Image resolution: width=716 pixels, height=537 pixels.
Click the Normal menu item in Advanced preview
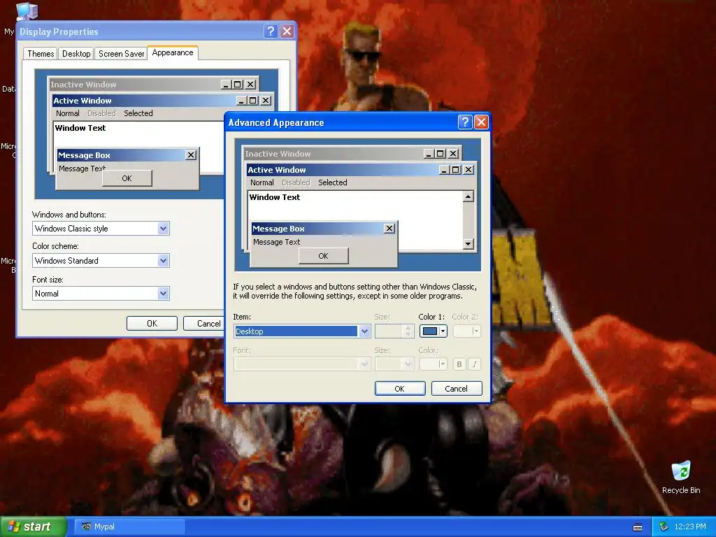click(x=262, y=182)
